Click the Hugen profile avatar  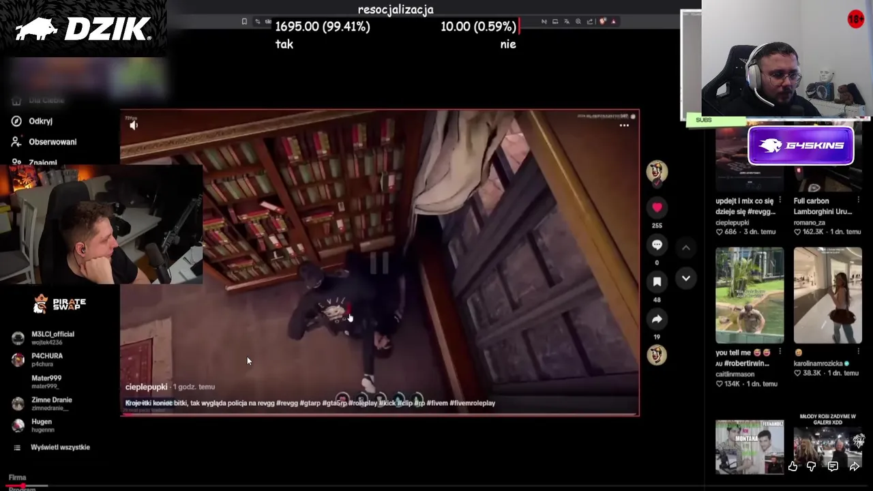[18, 426]
